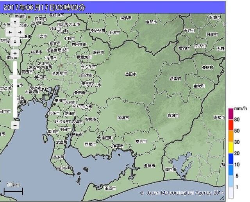The image size is (250, 202).
Task: Click the 田原市 label on the map
Action: click(x=110, y=188)
